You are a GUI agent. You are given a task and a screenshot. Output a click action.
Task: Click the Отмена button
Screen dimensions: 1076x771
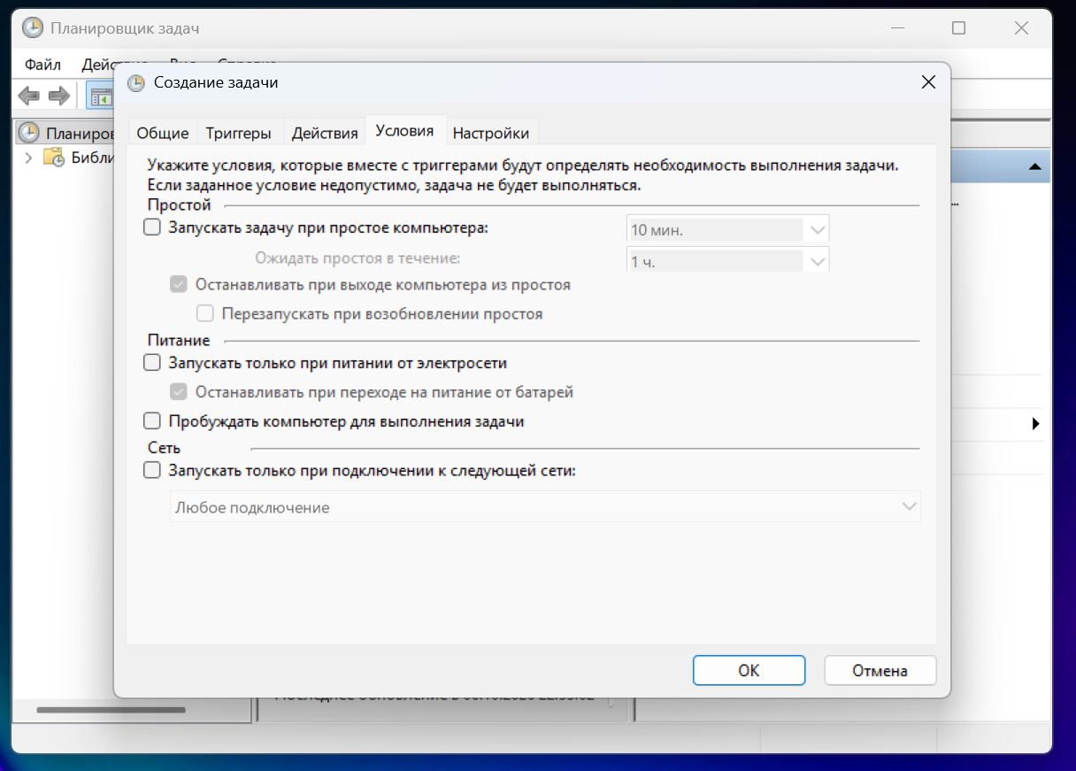tap(880, 670)
